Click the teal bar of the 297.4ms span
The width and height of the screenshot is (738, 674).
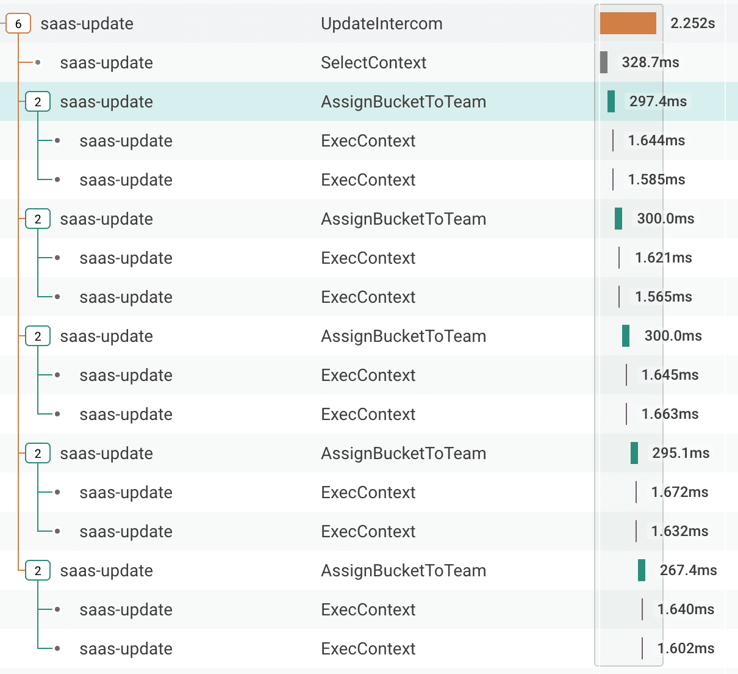(611, 101)
